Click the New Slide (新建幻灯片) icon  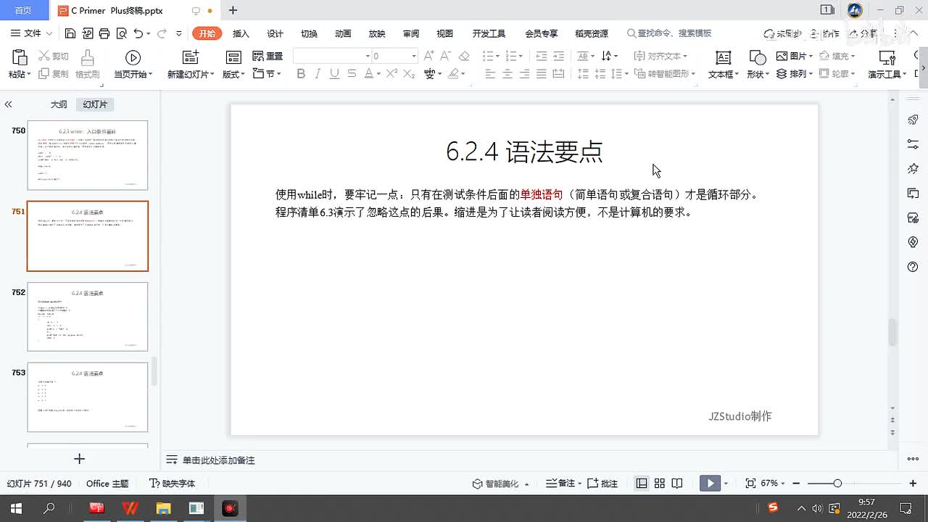(190, 58)
